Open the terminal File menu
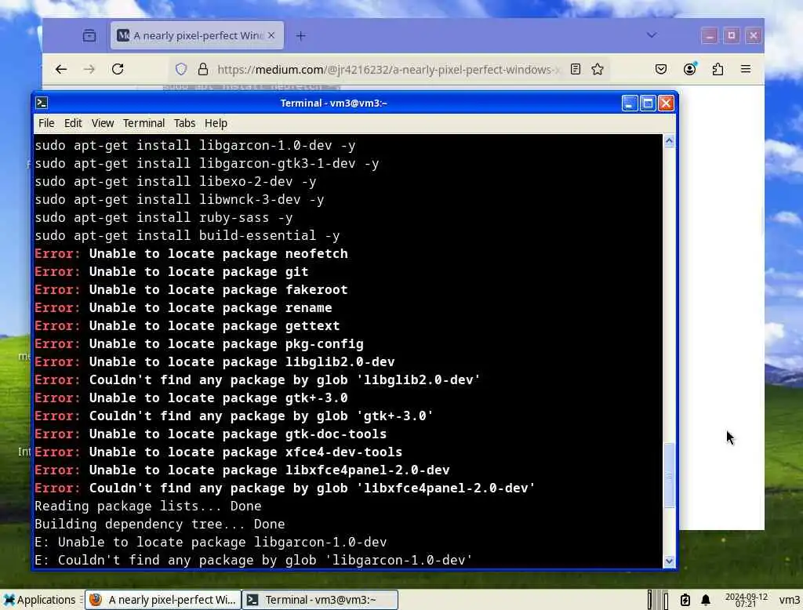This screenshot has height=610, width=803. click(x=46, y=123)
